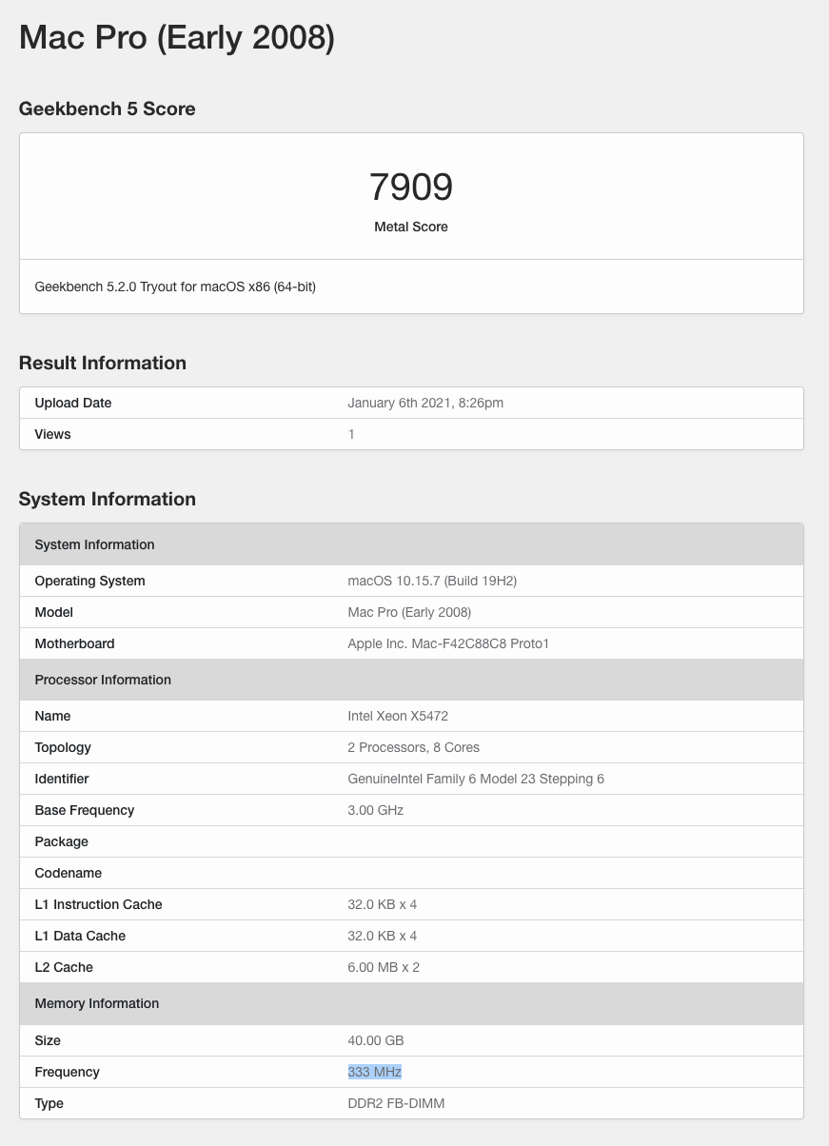Click the 7909 score number

[411, 187]
